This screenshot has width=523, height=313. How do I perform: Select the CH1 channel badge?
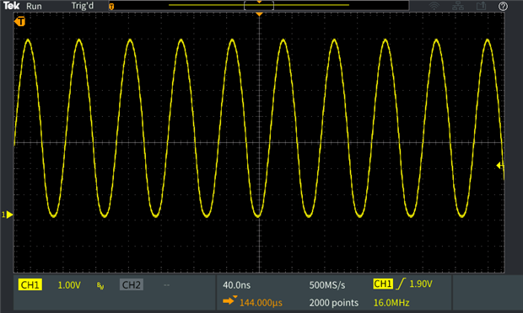click(x=30, y=284)
